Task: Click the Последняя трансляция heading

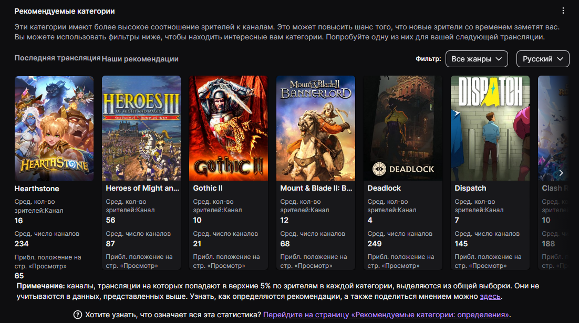Action: pos(57,58)
